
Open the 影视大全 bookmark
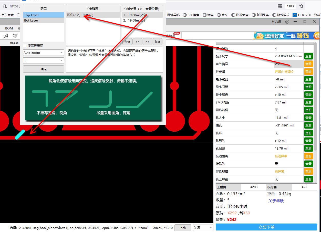[240, 15]
